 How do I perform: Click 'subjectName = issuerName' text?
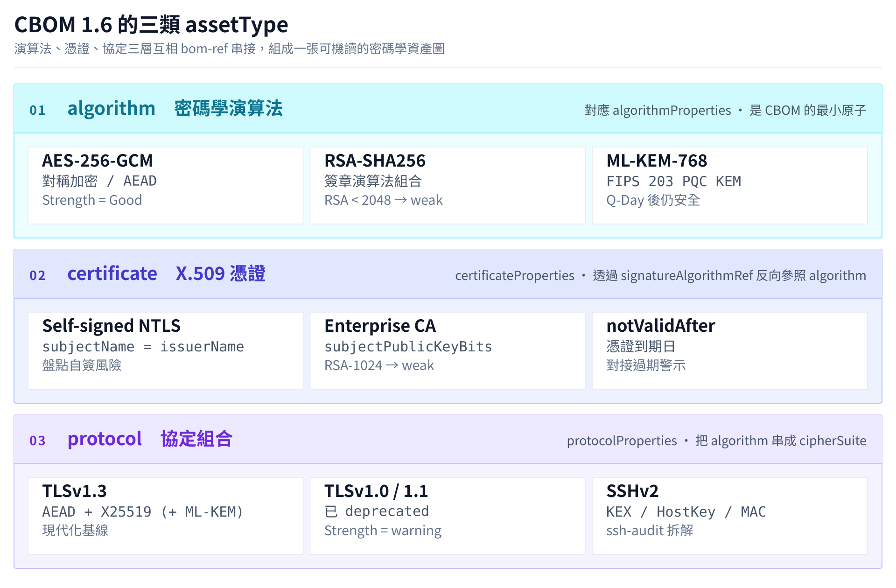(143, 347)
